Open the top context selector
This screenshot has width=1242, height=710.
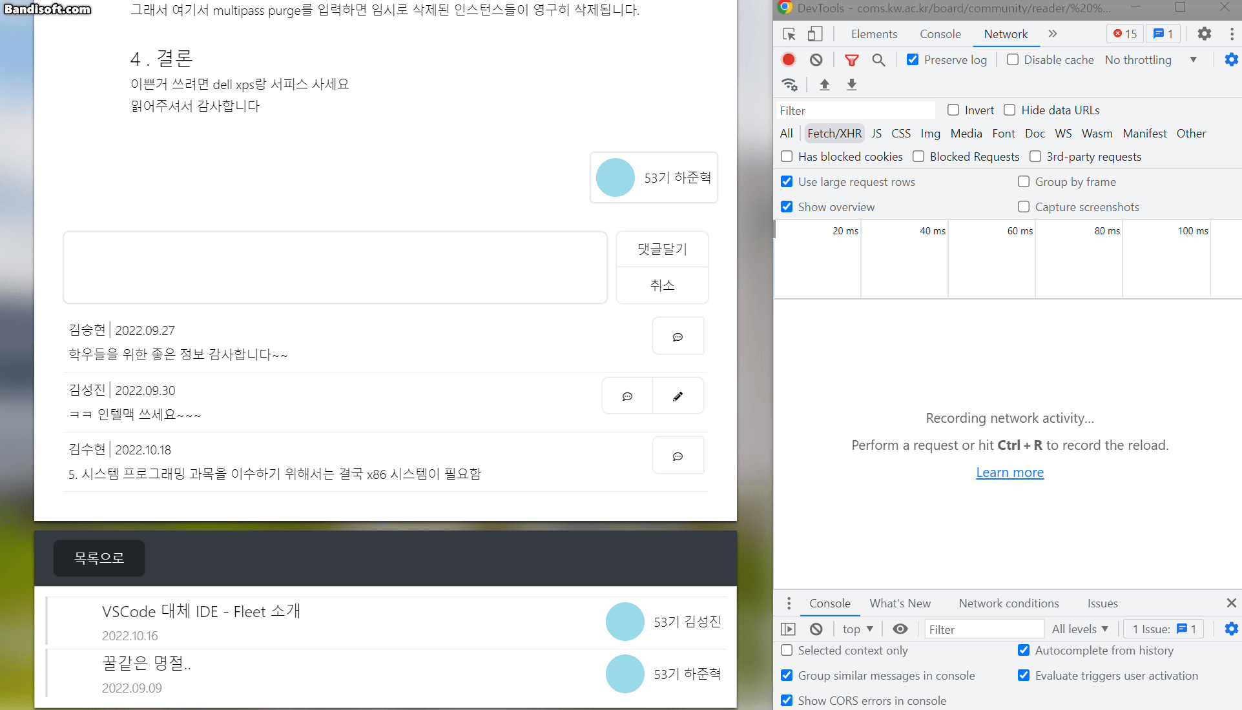click(857, 629)
